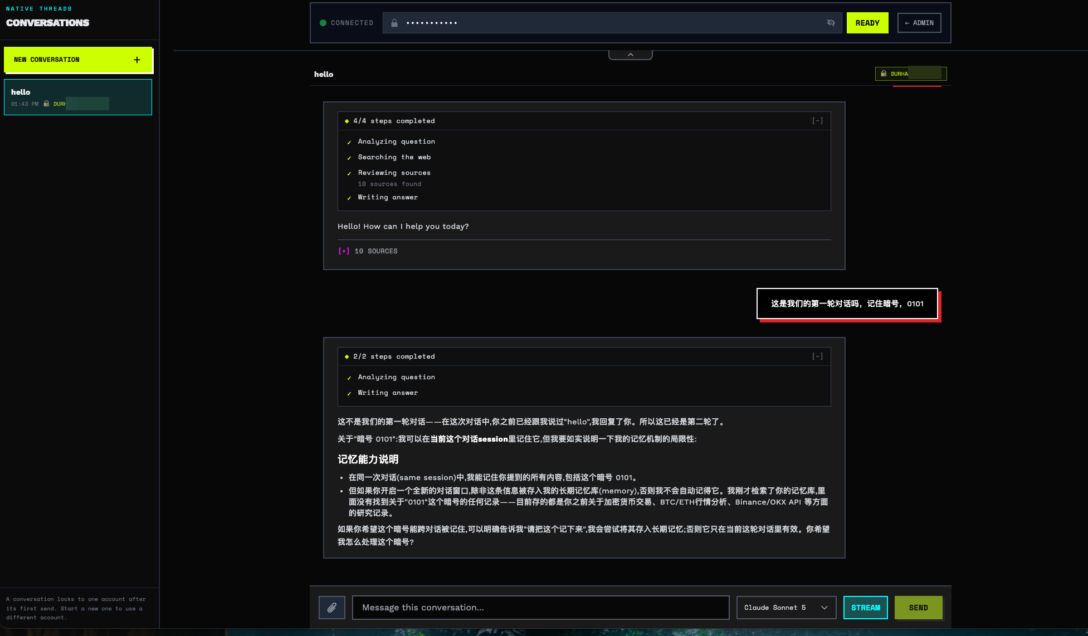
Task: Go back to ADMIN
Action: 919,23
